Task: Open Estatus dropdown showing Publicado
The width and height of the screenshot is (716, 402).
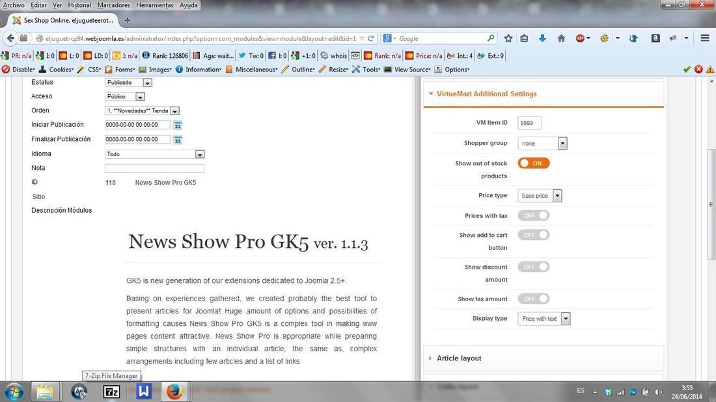Action: click(128, 83)
